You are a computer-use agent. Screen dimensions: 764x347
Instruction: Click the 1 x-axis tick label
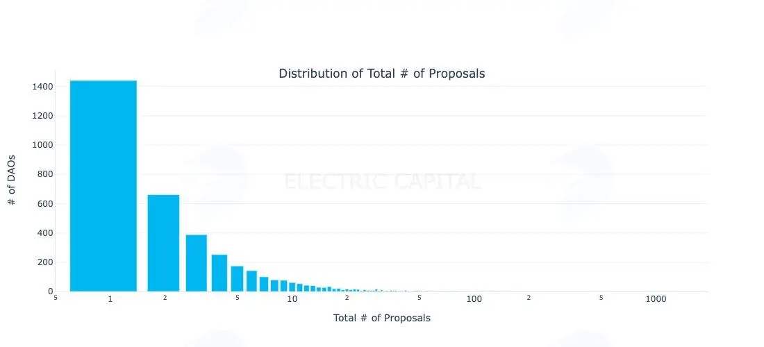[110, 299]
